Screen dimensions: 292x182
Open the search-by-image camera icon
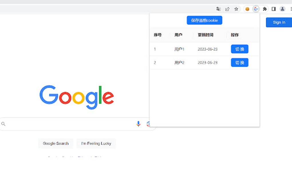coord(149,124)
